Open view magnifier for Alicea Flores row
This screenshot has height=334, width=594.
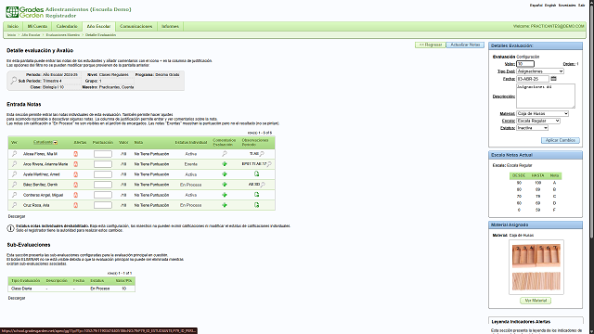click(14, 154)
